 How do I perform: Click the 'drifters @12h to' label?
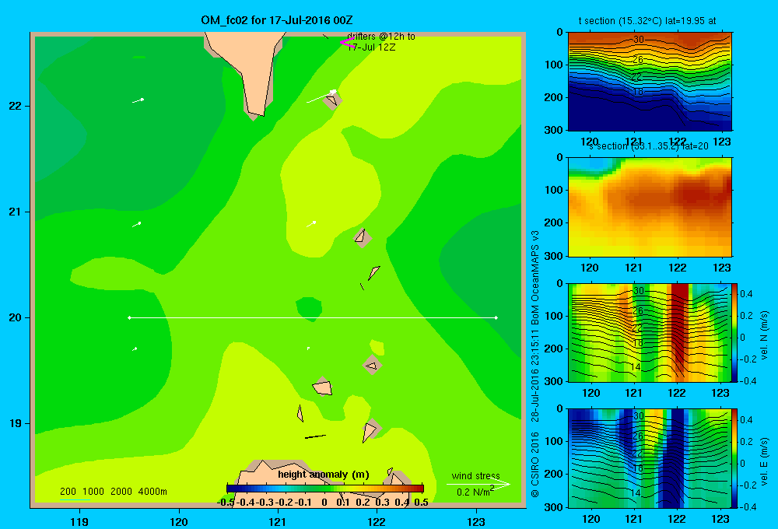tap(381, 37)
